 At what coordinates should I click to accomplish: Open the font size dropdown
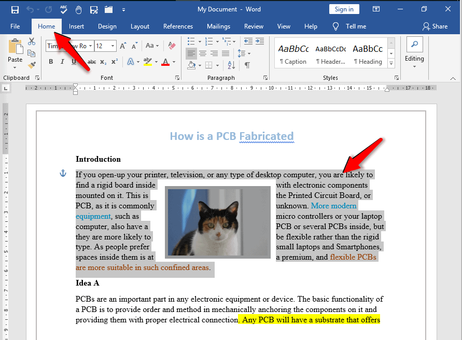pyautogui.click(x=114, y=46)
